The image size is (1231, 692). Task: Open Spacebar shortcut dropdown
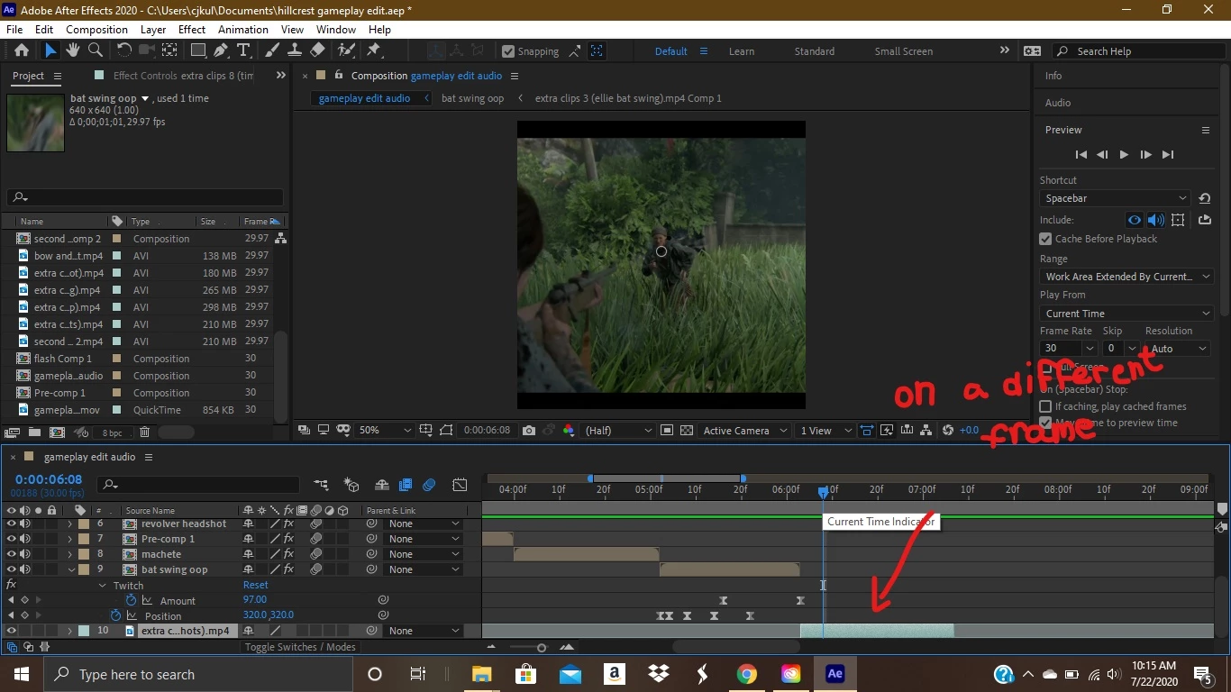(x=1116, y=198)
